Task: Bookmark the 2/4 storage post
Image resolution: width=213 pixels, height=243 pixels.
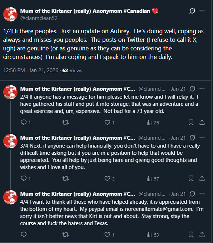Action: pyautogui.click(x=191, y=123)
